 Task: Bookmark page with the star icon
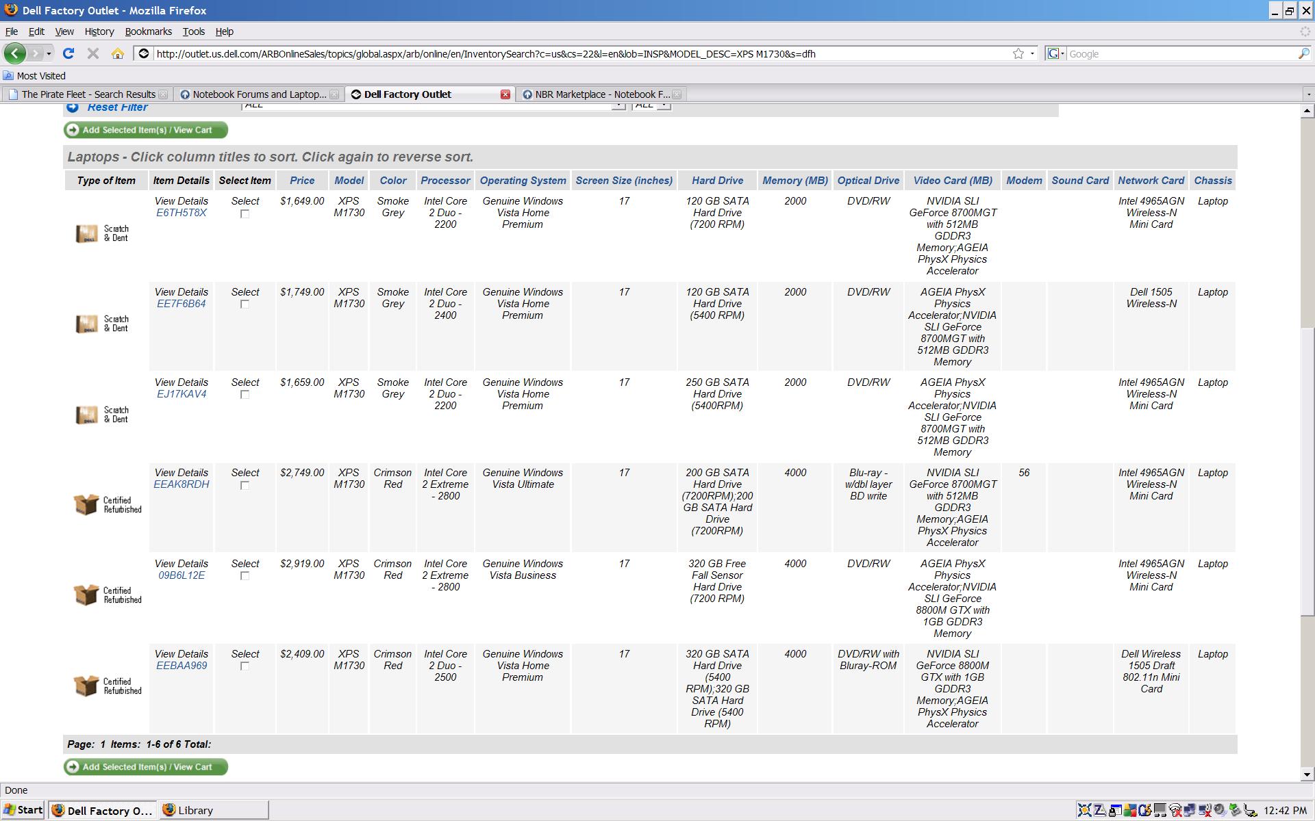coord(1018,53)
